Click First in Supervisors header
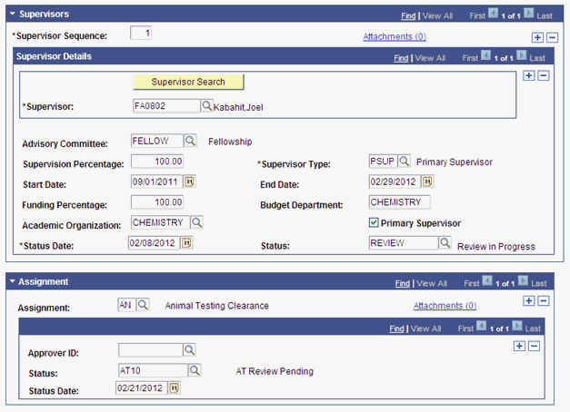The height and width of the screenshot is (412, 570). pos(477,16)
